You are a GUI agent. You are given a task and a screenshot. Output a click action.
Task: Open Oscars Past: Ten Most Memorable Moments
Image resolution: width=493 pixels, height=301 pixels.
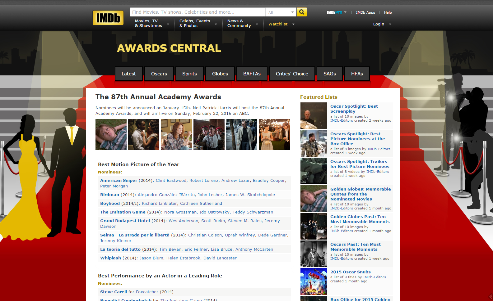(355, 247)
